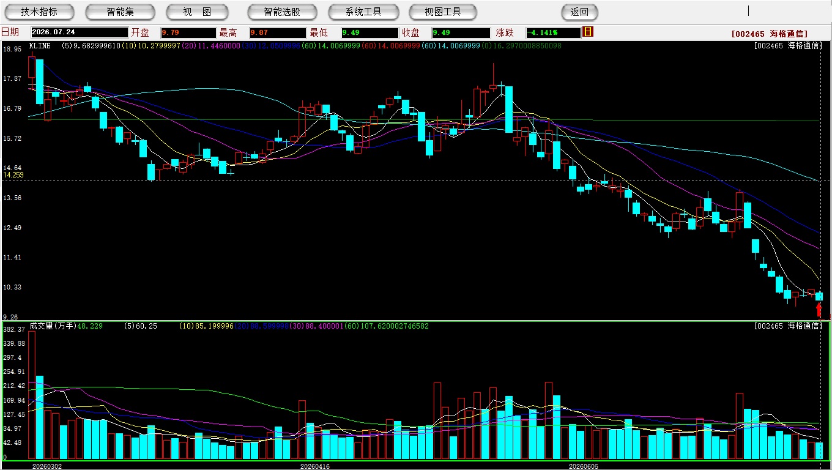
Task: Click the 20260605 date label
Action: tap(584, 466)
